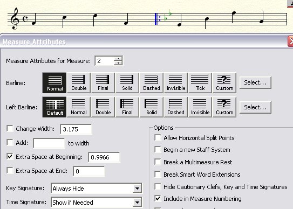Pick the Invisible barline style

coord(176,83)
